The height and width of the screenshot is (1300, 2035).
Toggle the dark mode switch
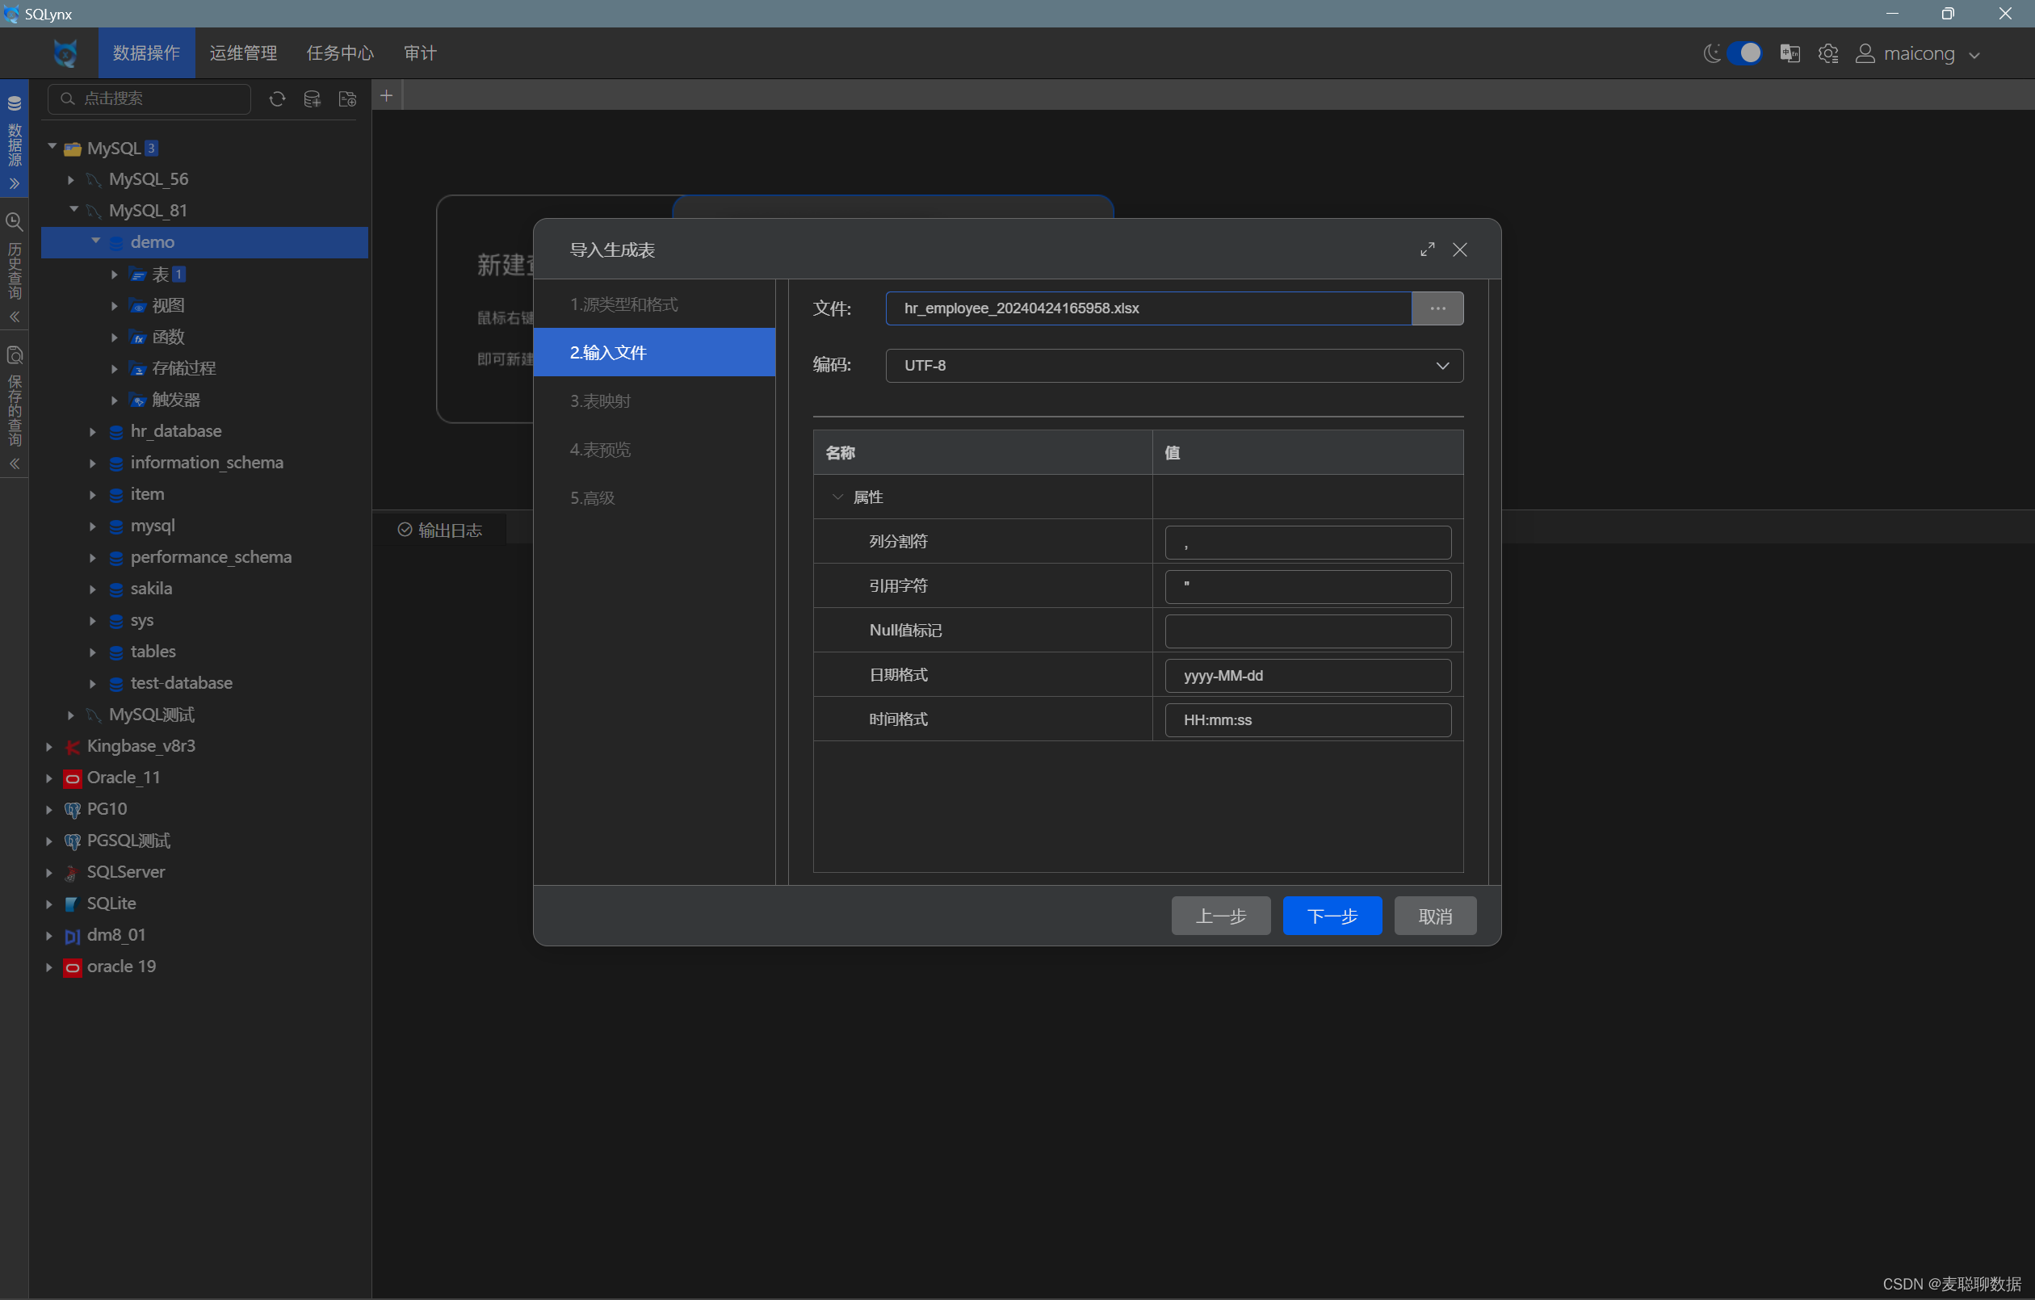coord(1743,53)
